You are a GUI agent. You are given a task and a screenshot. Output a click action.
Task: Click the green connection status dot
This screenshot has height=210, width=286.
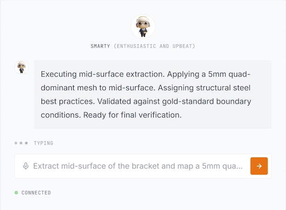(16, 193)
